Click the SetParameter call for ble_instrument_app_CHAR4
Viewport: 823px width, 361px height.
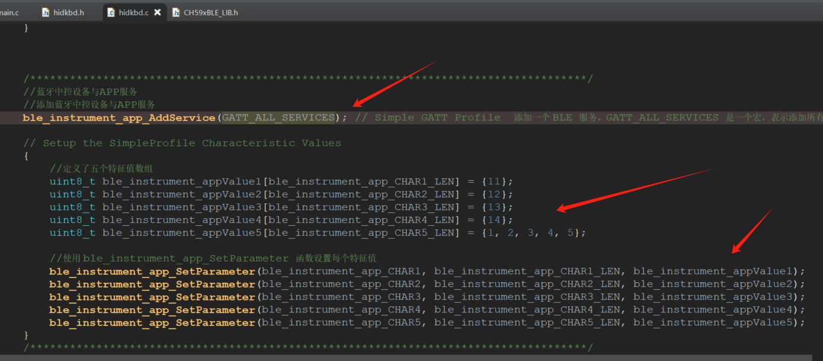[x=427, y=310]
